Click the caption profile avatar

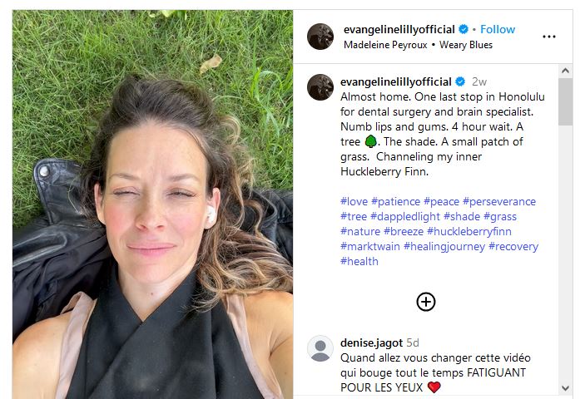click(320, 87)
